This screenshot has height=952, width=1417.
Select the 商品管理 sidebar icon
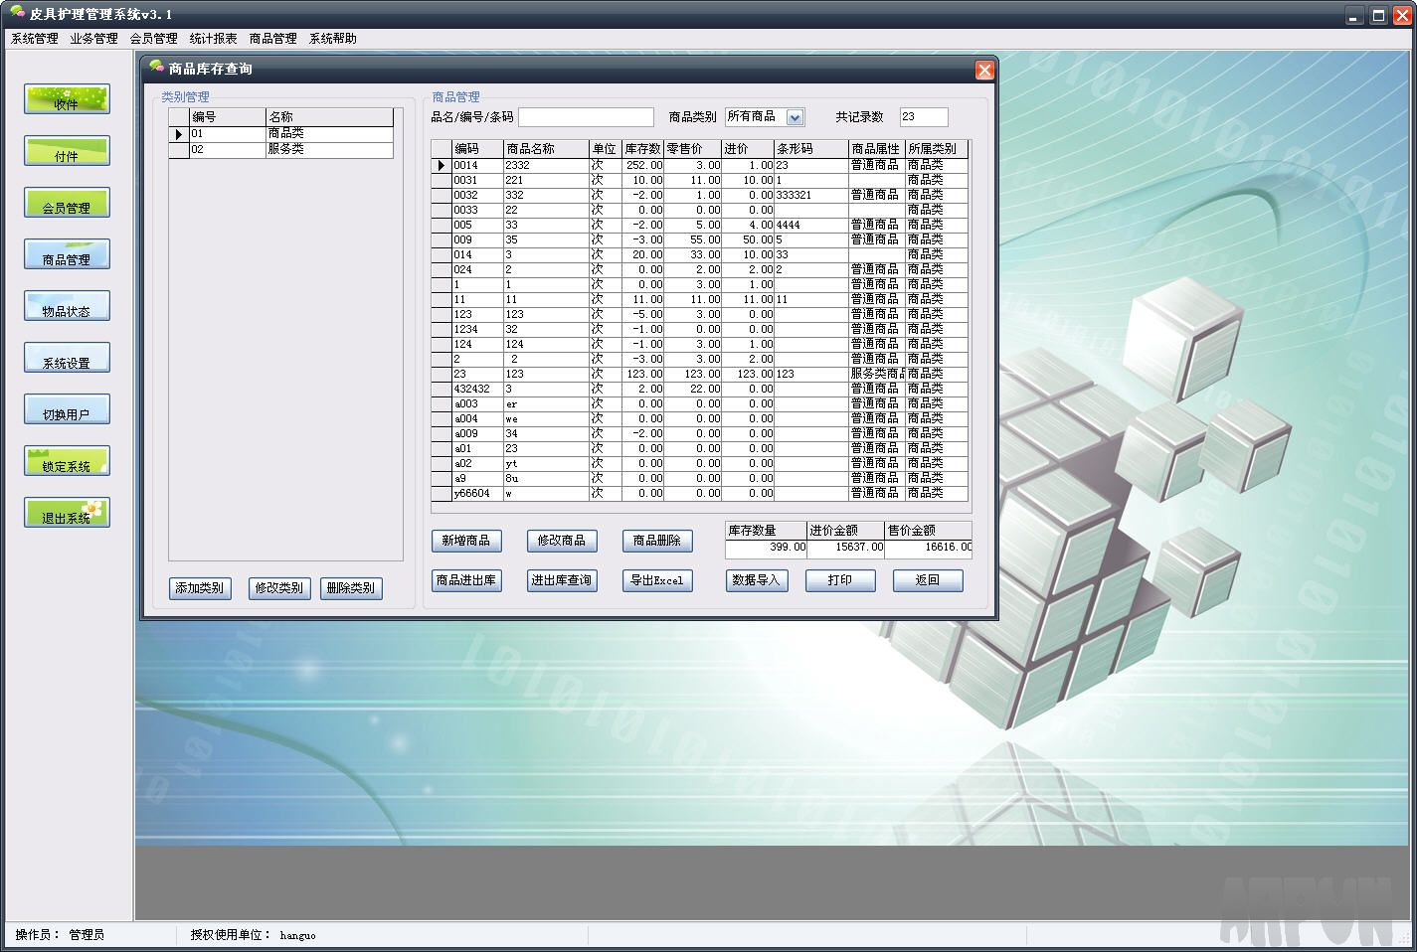67,254
